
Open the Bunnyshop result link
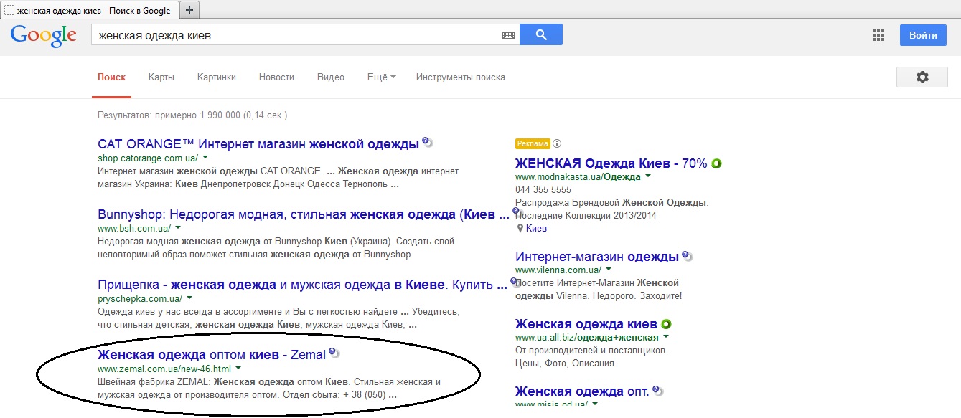coord(304,214)
